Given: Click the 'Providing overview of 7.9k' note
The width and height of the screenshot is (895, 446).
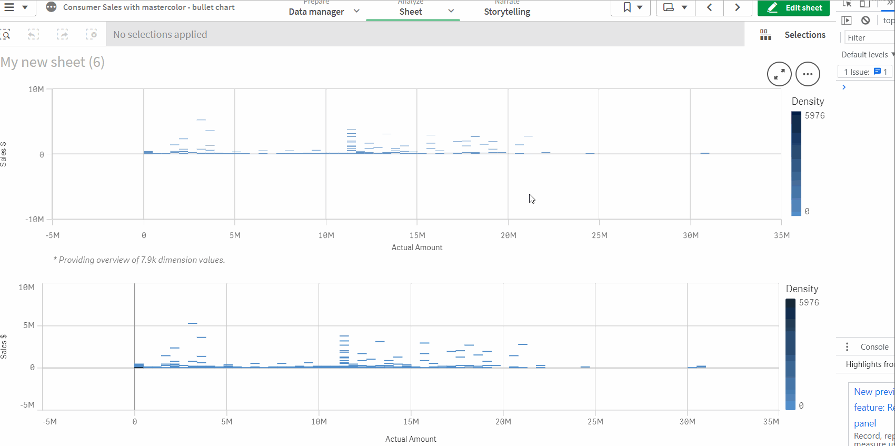Looking at the screenshot, I should [139, 260].
